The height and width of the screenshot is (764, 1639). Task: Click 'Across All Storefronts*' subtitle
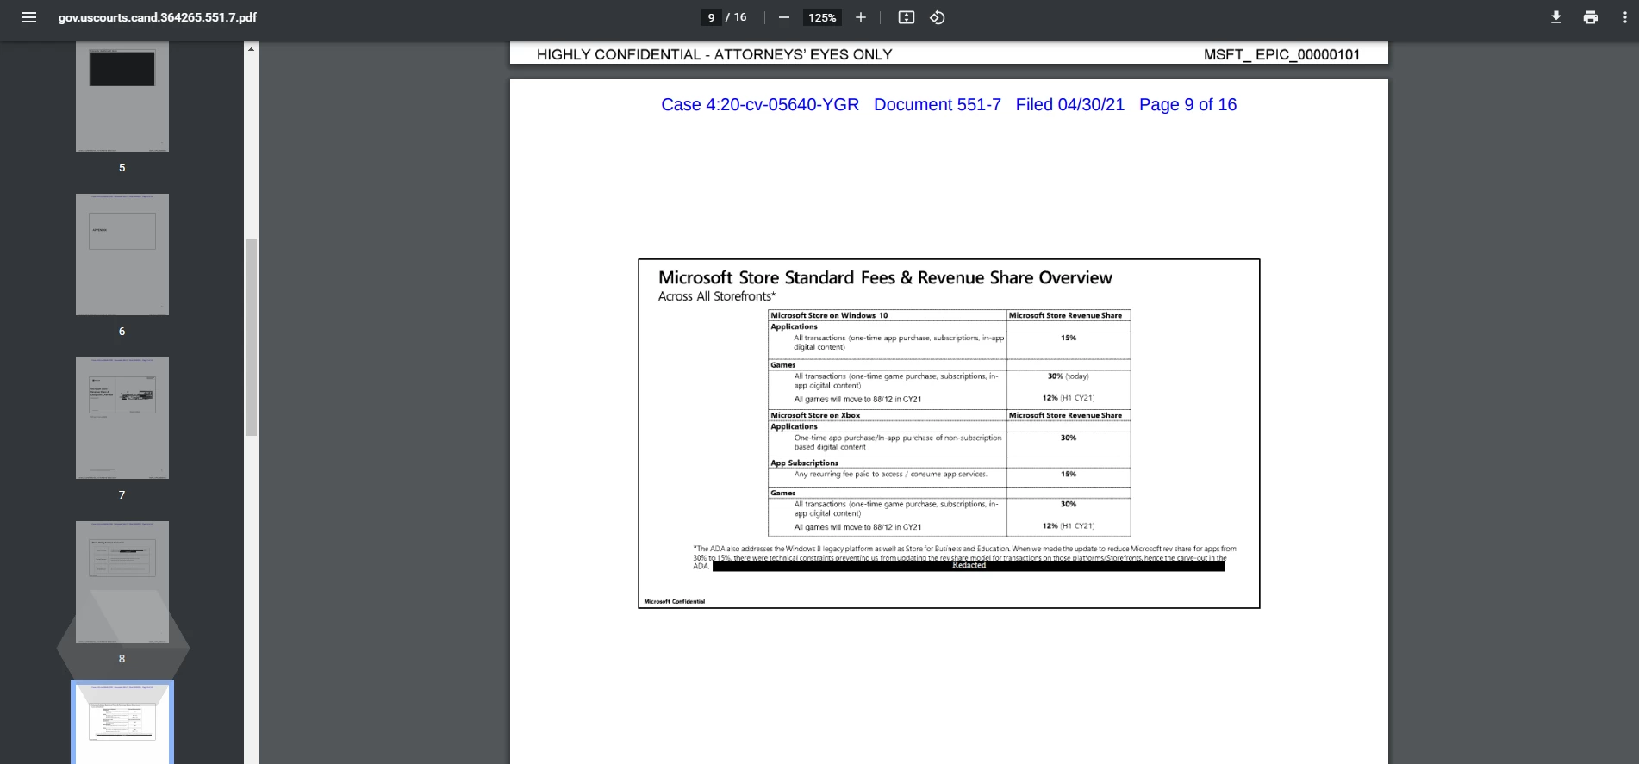pyautogui.click(x=717, y=296)
